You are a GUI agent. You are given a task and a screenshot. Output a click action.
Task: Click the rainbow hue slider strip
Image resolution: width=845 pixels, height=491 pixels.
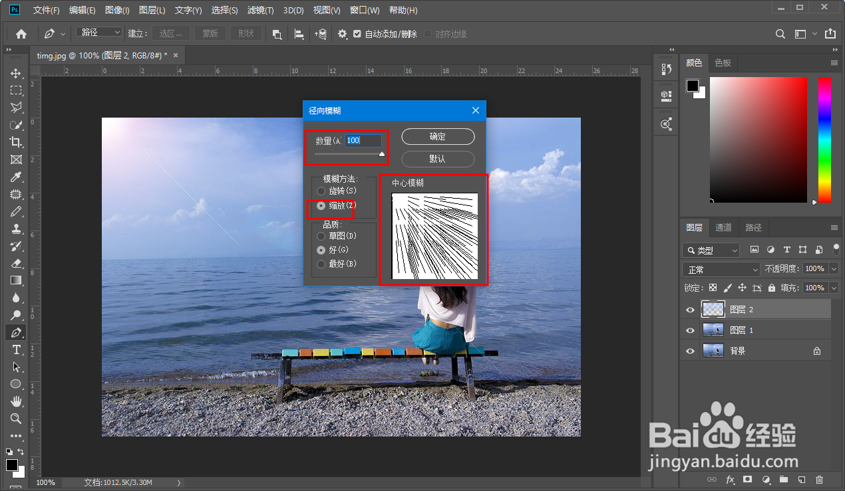[824, 140]
